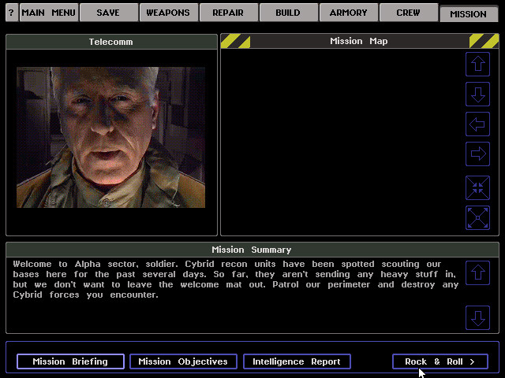Switch to the Build tab
This screenshot has width=505, height=378.
point(288,13)
